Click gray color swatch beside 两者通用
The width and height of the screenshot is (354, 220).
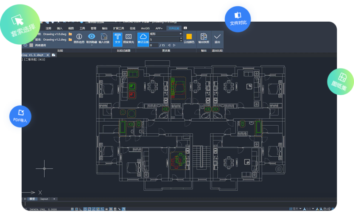click(x=31, y=45)
